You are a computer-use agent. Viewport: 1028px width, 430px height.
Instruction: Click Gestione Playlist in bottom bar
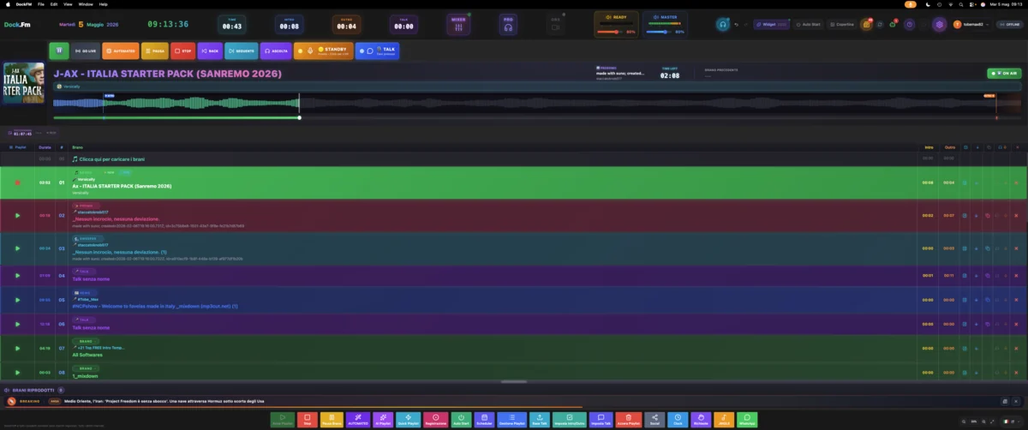click(x=512, y=420)
